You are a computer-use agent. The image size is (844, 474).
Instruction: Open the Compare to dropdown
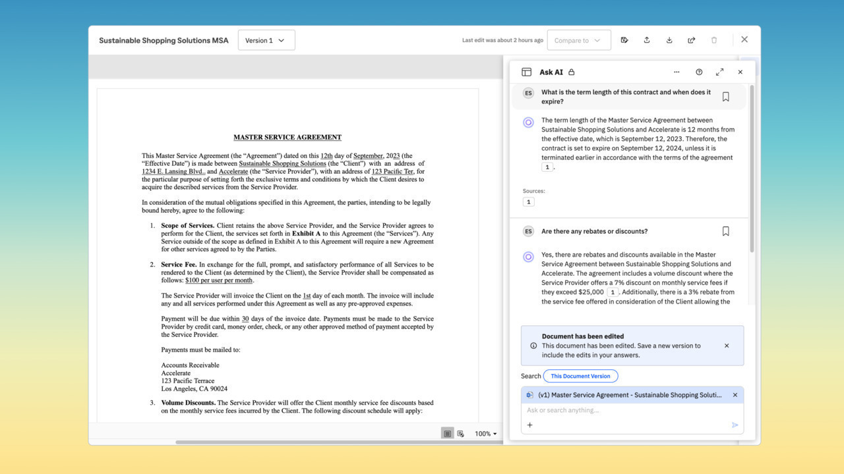pyautogui.click(x=578, y=40)
